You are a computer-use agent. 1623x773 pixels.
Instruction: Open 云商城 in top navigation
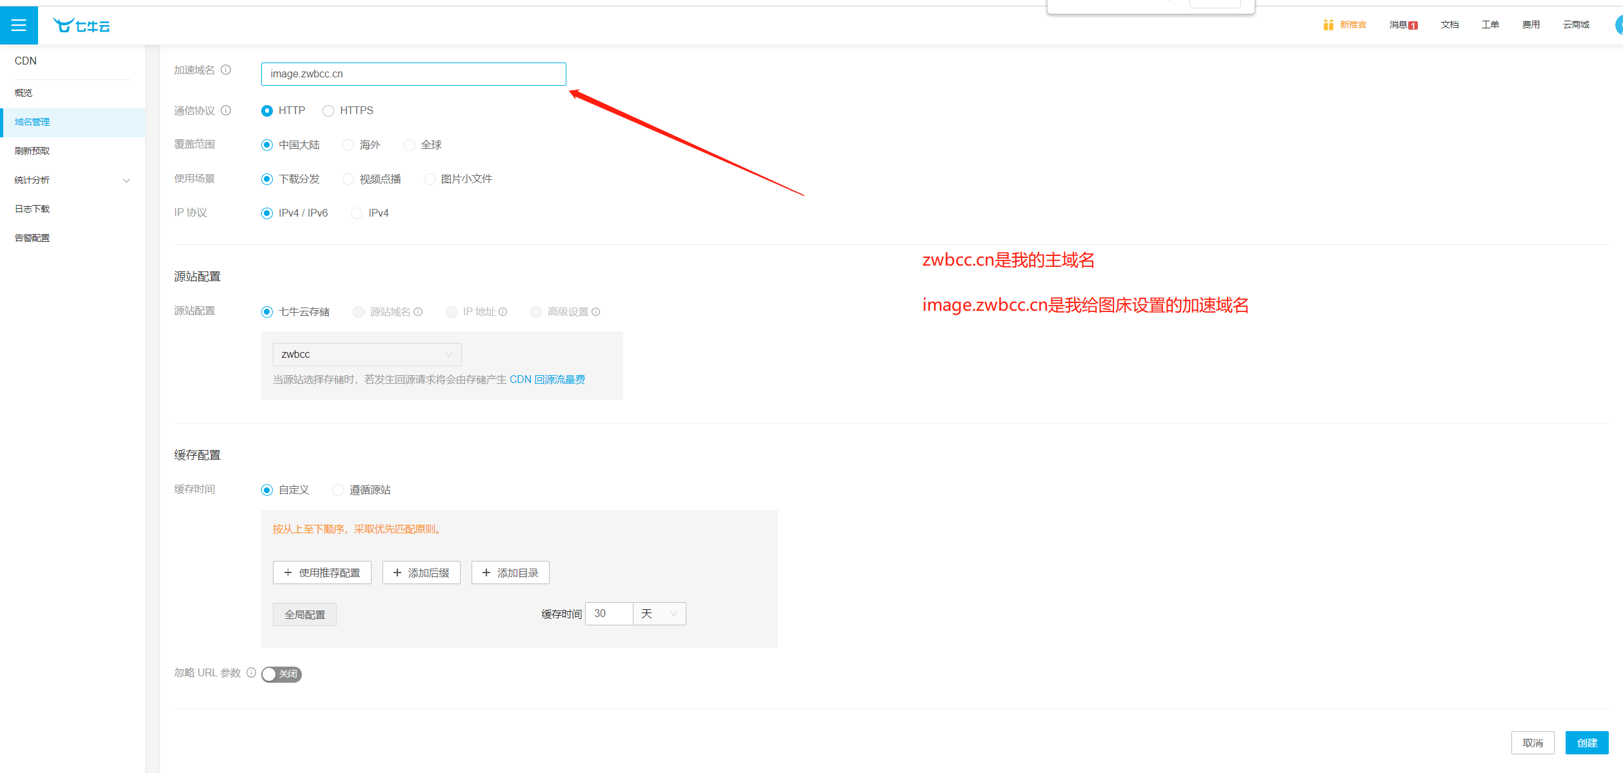point(1576,24)
